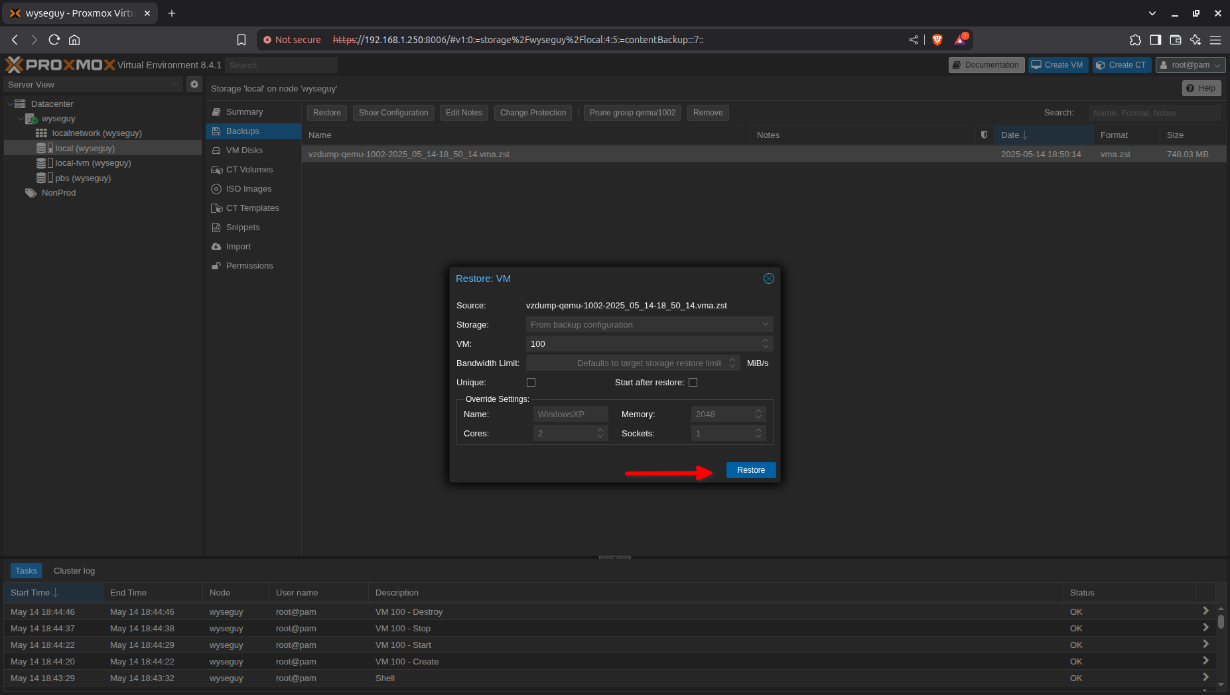Click Edit Notes button
The image size is (1230, 695).
click(x=464, y=113)
